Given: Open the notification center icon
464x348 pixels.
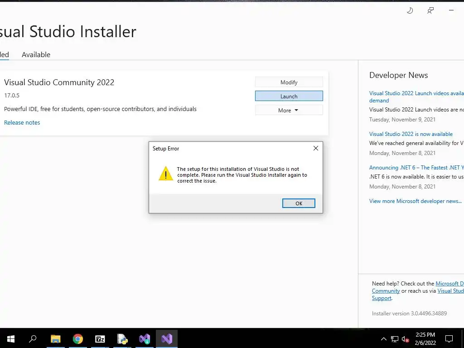Looking at the screenshot, I should click(x=449, y=339).
